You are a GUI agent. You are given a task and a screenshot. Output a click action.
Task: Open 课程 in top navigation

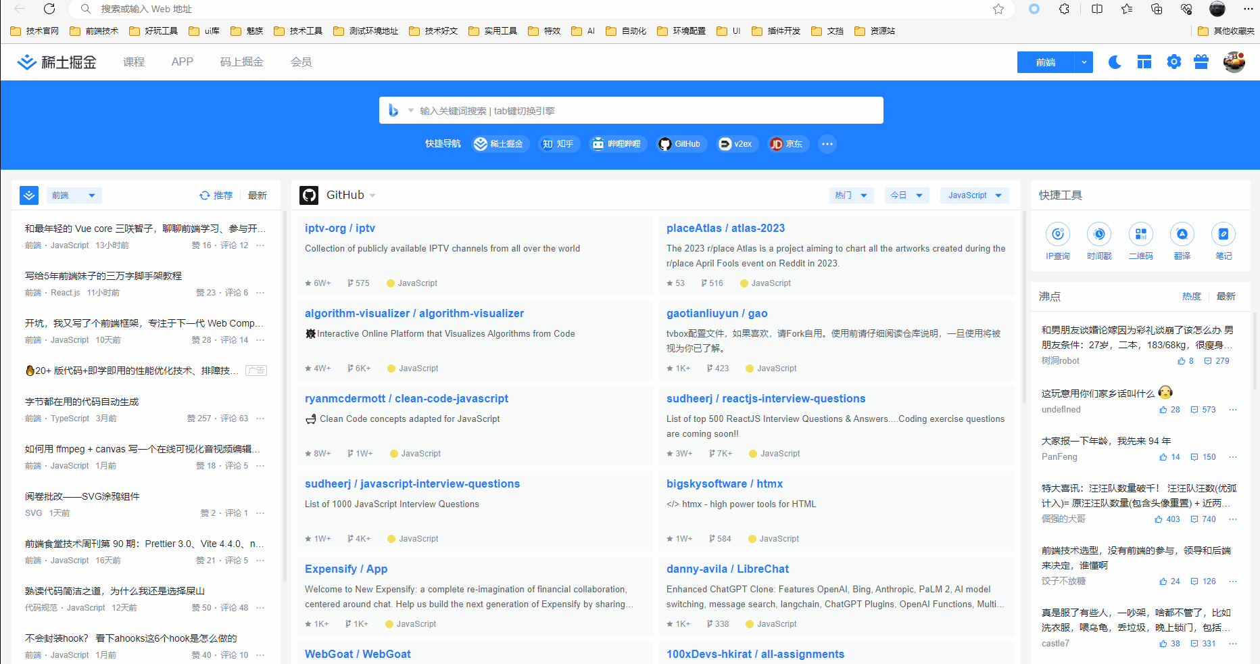point(134,62)
